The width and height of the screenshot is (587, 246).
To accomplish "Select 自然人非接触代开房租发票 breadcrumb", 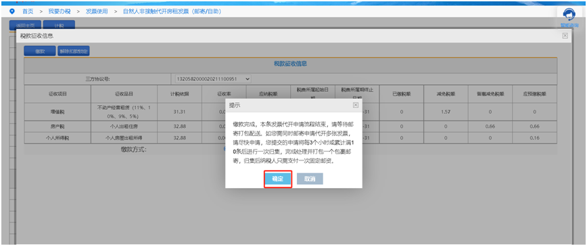I will [172, 11].
